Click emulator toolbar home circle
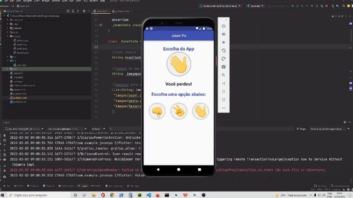The height and width of the screenshot is (198, 353). tap(223, 91)
